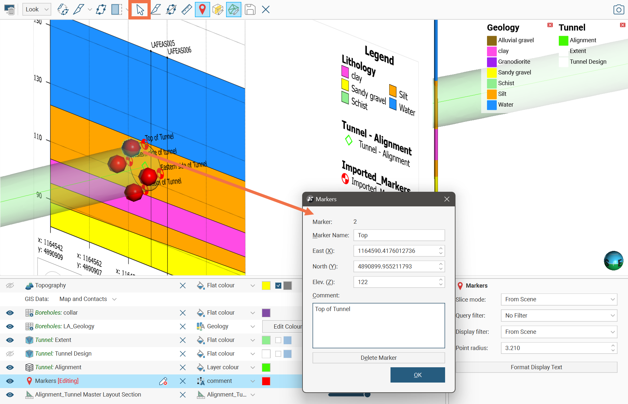Image resolution: width=628 pixels, height=404 pixels.
Task: Toggle the red marker pin tool
Action: pyautogui.click(x=202, y=10)
